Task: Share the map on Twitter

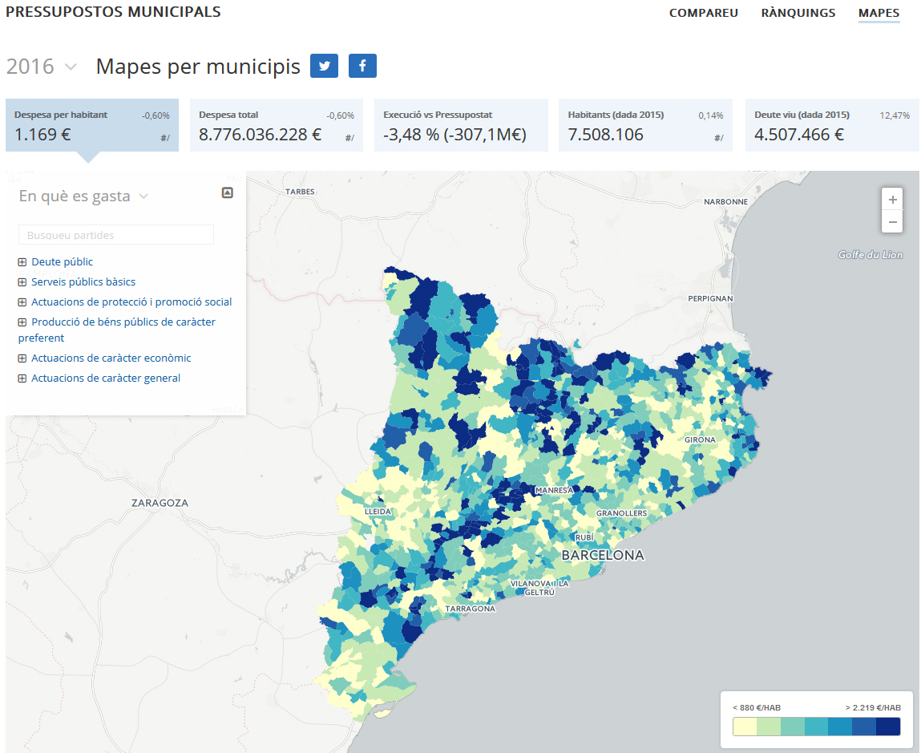Action: click(x=324, y=66)
